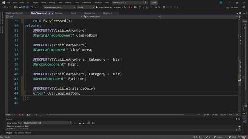Viewport: 248px width, 139px height.
Task: Click the Live Share button
Action: pos(232,8)
